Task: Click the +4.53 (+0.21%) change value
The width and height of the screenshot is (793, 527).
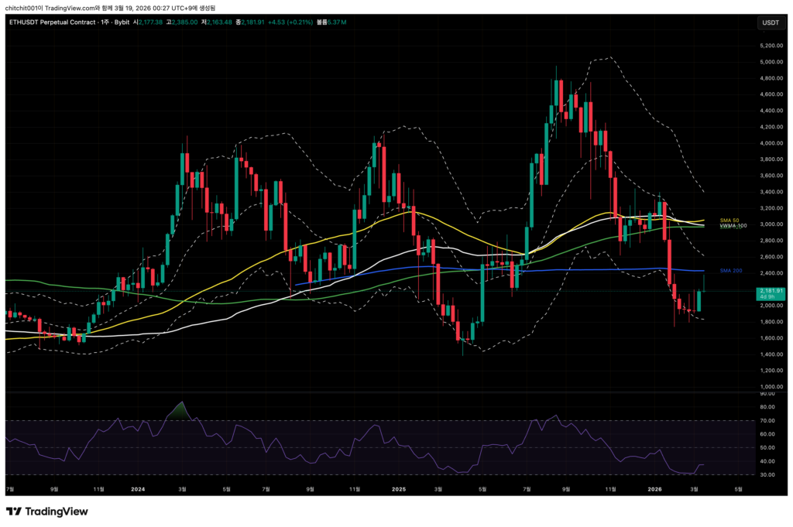Action: [x=292, y=22]
